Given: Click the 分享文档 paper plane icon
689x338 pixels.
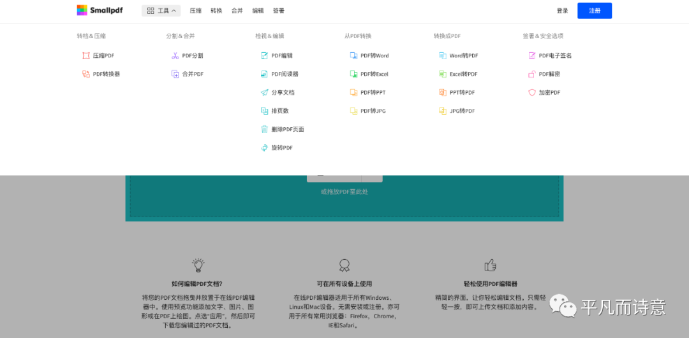Looking at the screenshot, I should 264,93.
